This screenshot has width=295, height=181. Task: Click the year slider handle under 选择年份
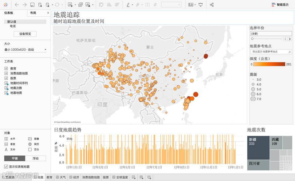[252, 39]
